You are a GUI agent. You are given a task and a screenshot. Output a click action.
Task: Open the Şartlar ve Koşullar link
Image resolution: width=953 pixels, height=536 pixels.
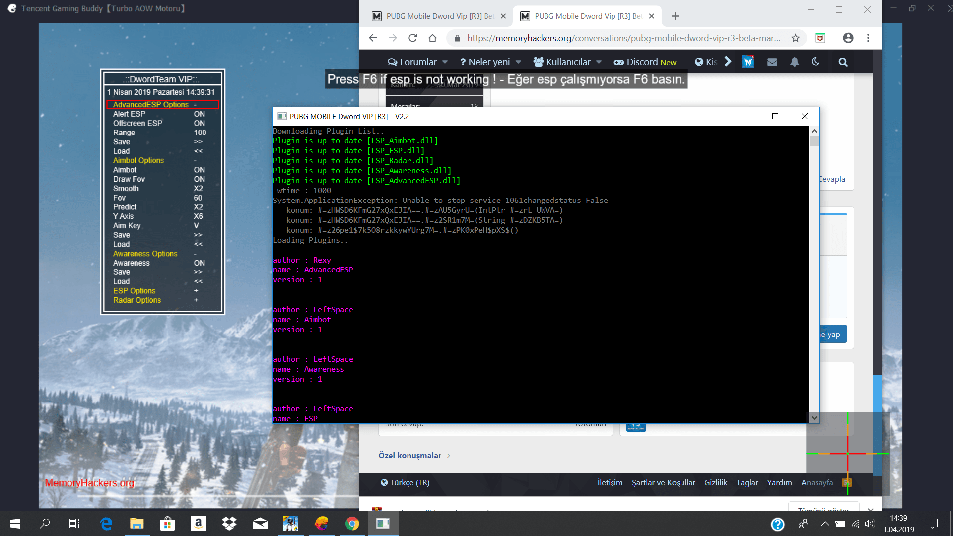click(x=664, y=483)
